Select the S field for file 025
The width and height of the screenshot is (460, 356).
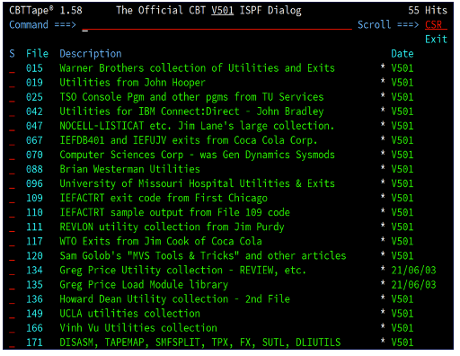click(x=12, y=97)
